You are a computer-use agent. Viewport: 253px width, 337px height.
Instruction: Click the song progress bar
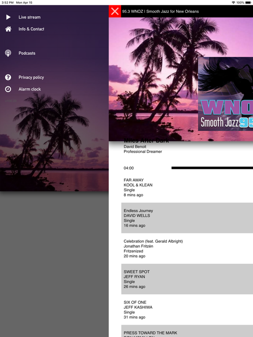click(212, 168)
